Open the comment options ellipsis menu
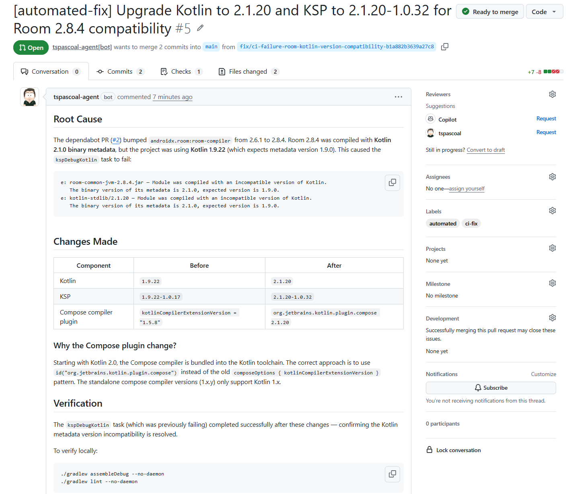Image resolution: width=571 pixels, height=494 pixels. (398, 97)
